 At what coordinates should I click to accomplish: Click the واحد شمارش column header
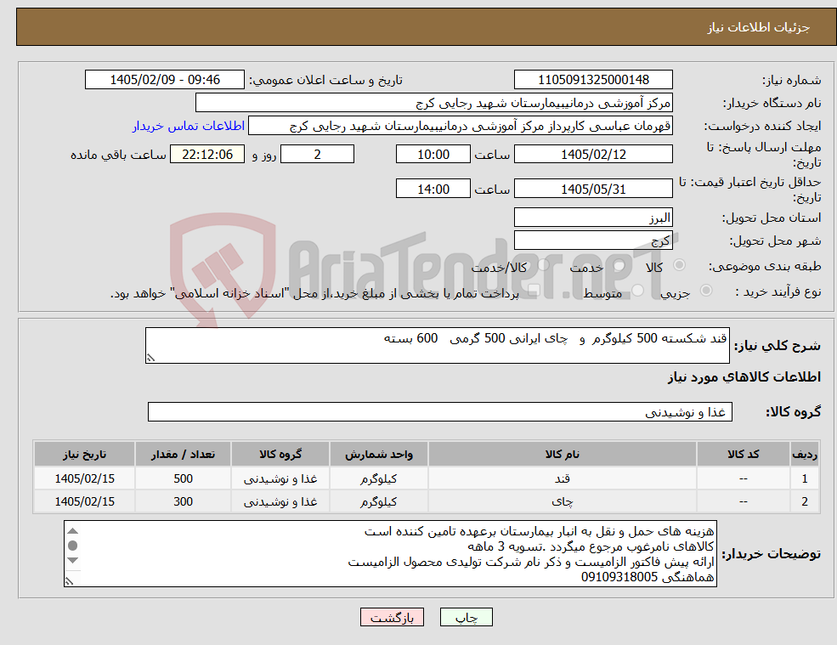point(378,454)
